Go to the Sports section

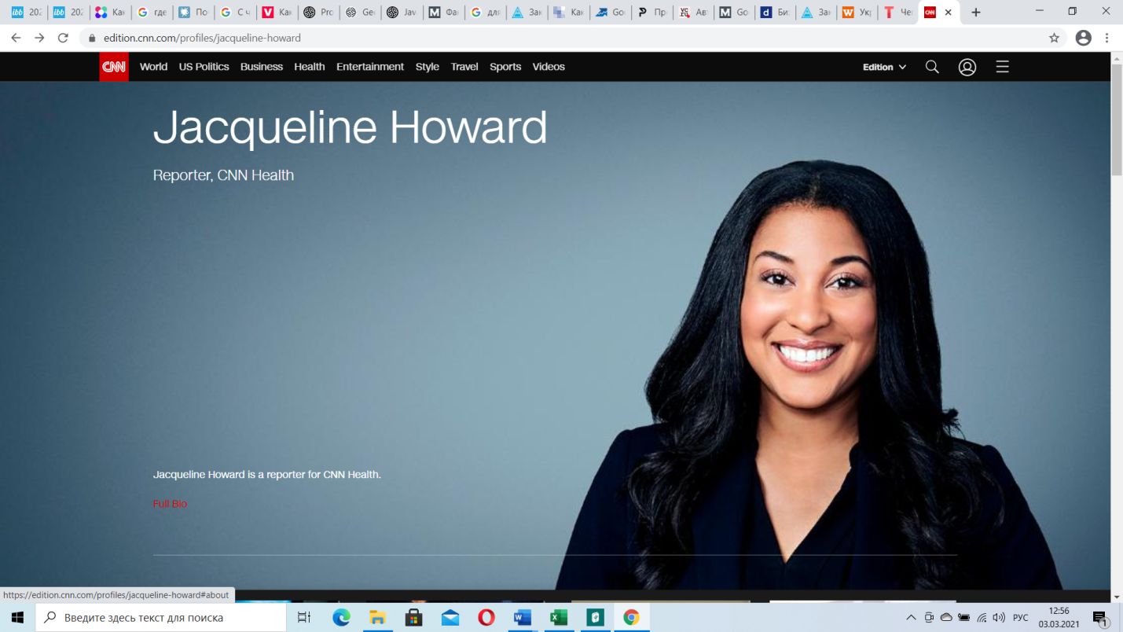(x=505, y=67)
